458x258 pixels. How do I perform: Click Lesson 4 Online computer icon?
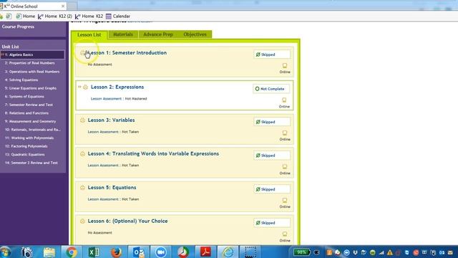pos(285,167)
